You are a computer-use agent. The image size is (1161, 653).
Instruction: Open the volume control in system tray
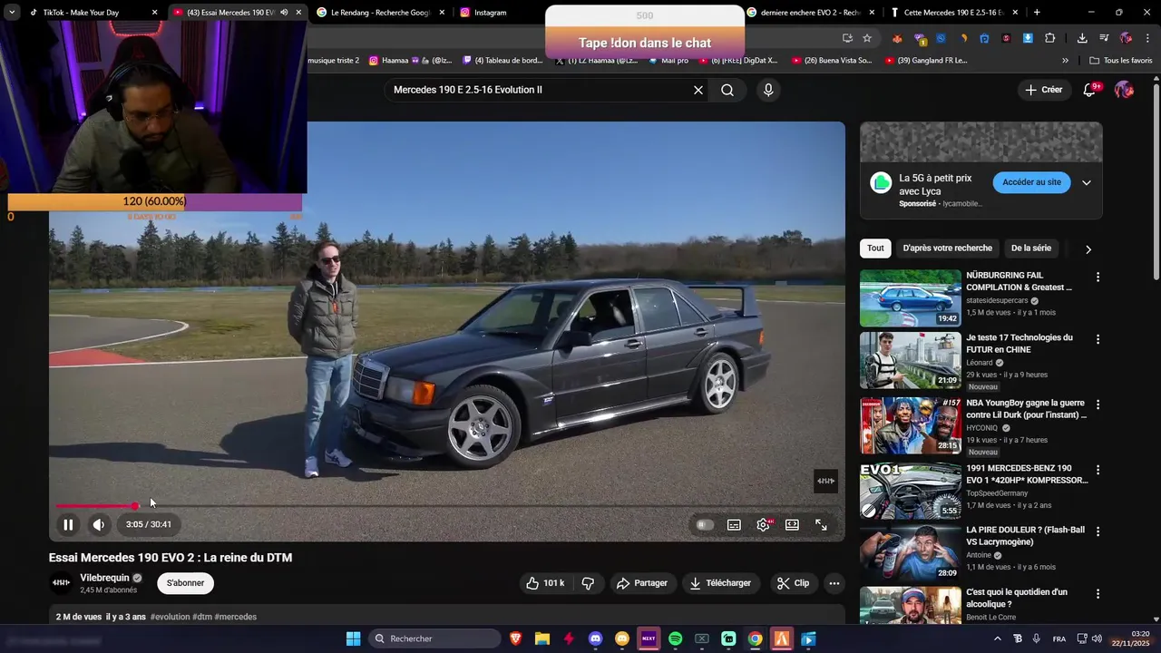click(x=1097, y=638)
